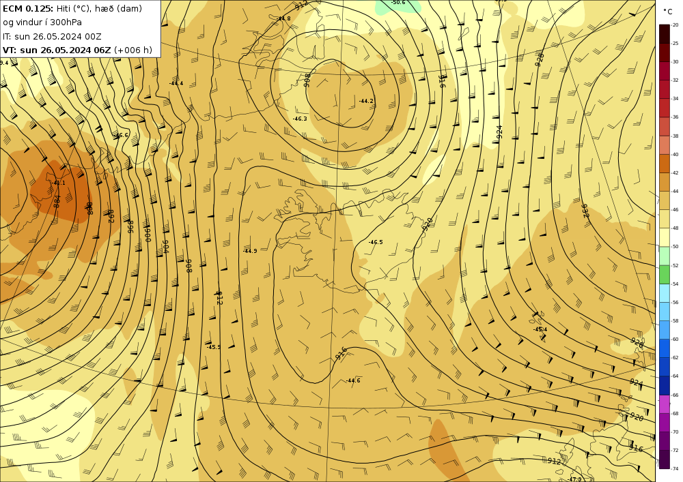Click the -50.6 temperature label at top
The height and width of the screenshot is (482, 683).
398,3
